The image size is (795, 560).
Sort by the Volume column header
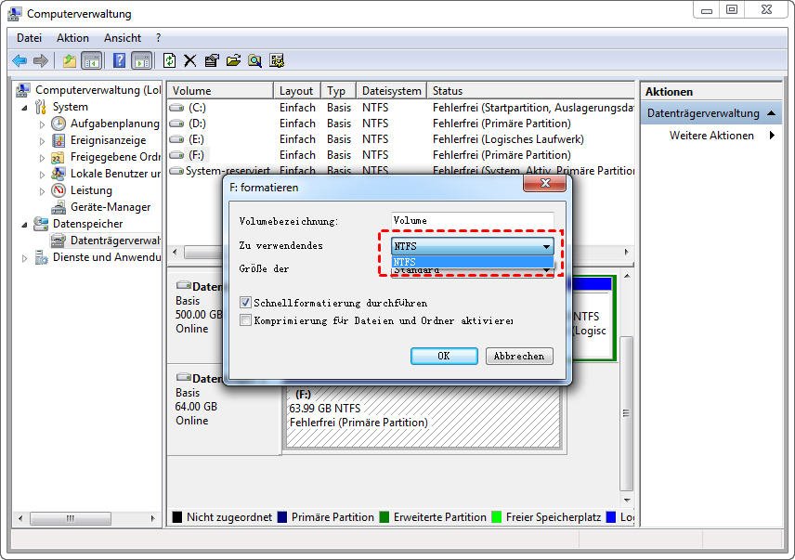click(x=220, y=91)
